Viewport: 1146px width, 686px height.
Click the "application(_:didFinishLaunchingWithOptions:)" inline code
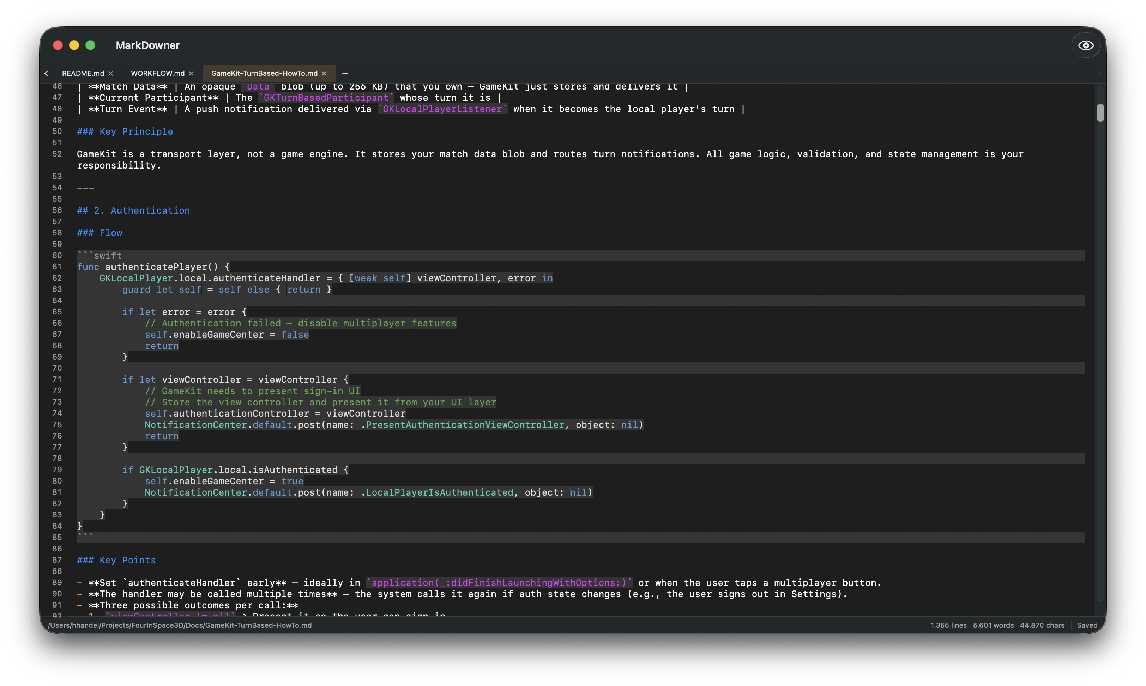[499, 582]
